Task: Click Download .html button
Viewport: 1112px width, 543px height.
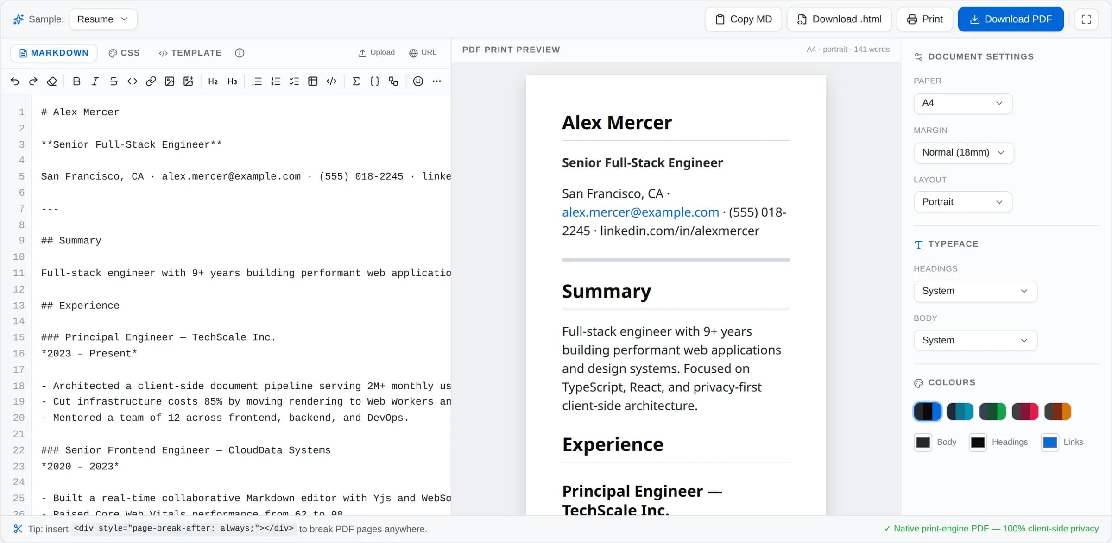Action: [x=839, y=19]
